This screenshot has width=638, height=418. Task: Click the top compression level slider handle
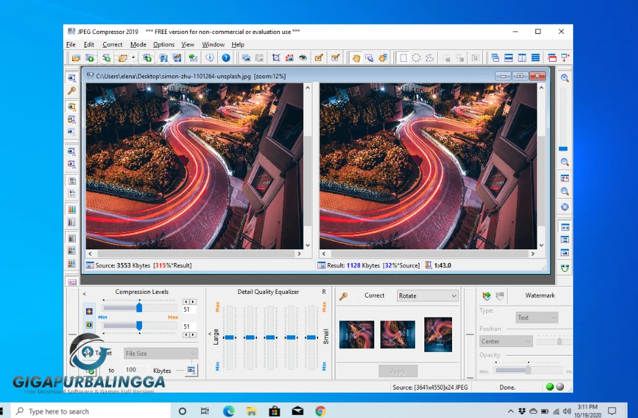coord(139,307)
